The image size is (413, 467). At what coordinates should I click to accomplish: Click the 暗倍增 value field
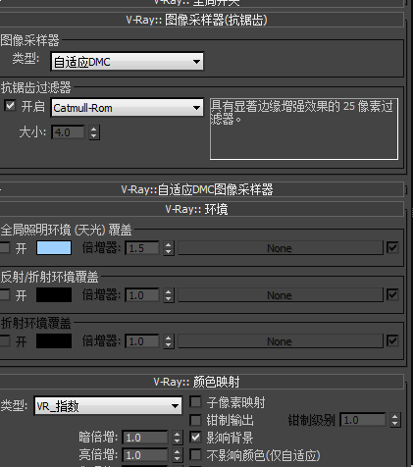pos(145,438)
